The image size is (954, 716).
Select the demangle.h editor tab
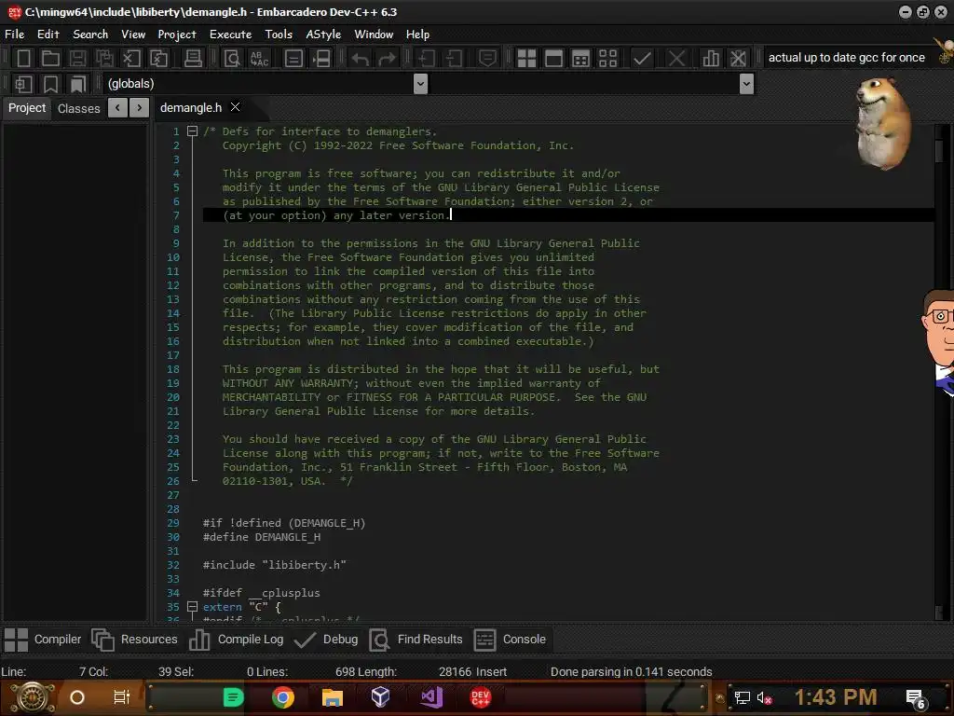point(190,108)
